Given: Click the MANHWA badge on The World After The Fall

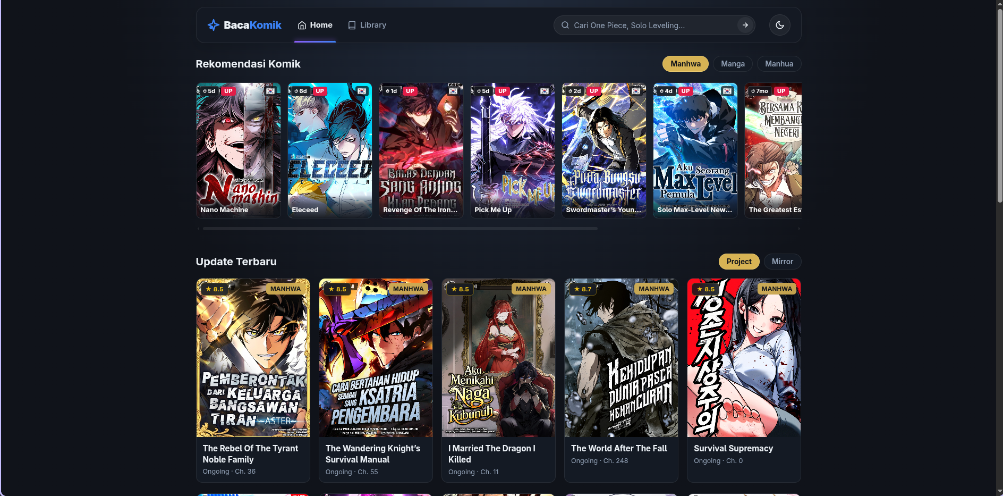Looking at the screenshot, I should click(654, 289).
